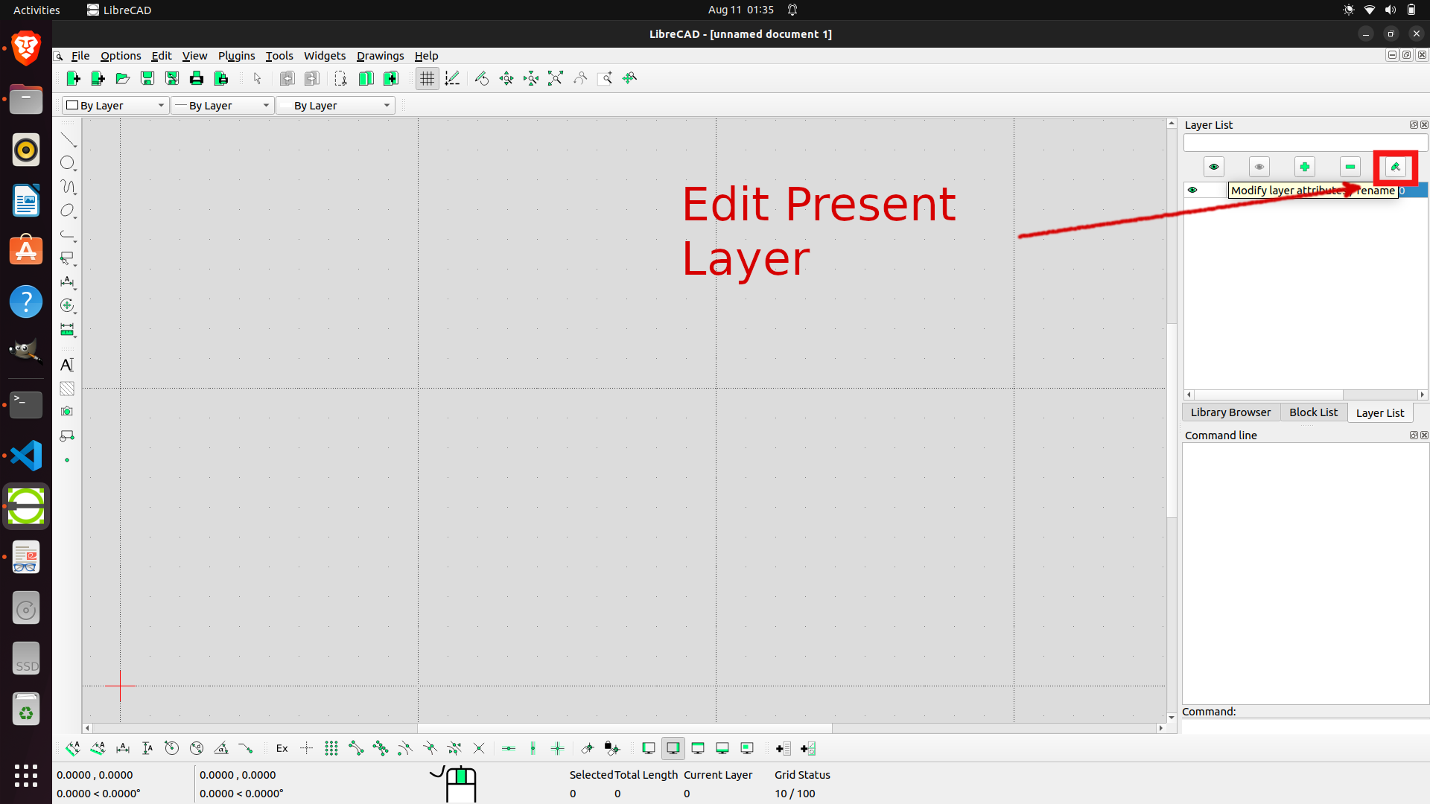
Task: Click the Snap to grid icon
Action: point(331,748)
